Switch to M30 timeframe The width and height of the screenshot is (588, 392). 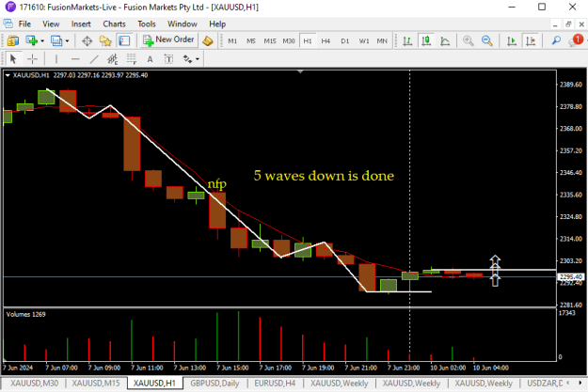tap(289, 40)
